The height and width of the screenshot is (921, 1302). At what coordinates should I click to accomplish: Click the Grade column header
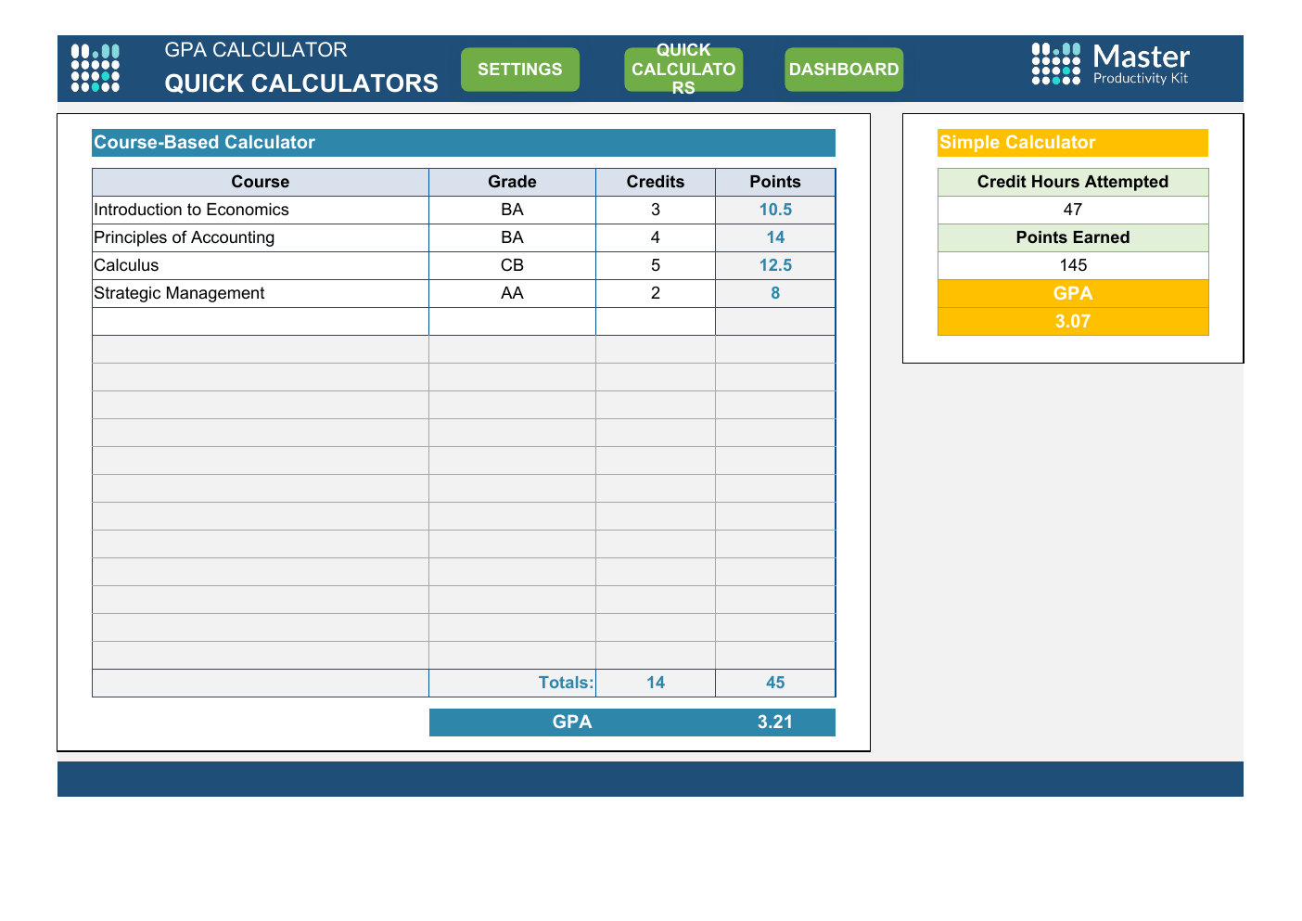pyautogui.click(x=512, y=182)
